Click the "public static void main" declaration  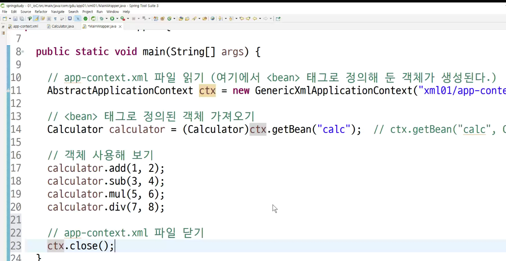pos(100,52)
